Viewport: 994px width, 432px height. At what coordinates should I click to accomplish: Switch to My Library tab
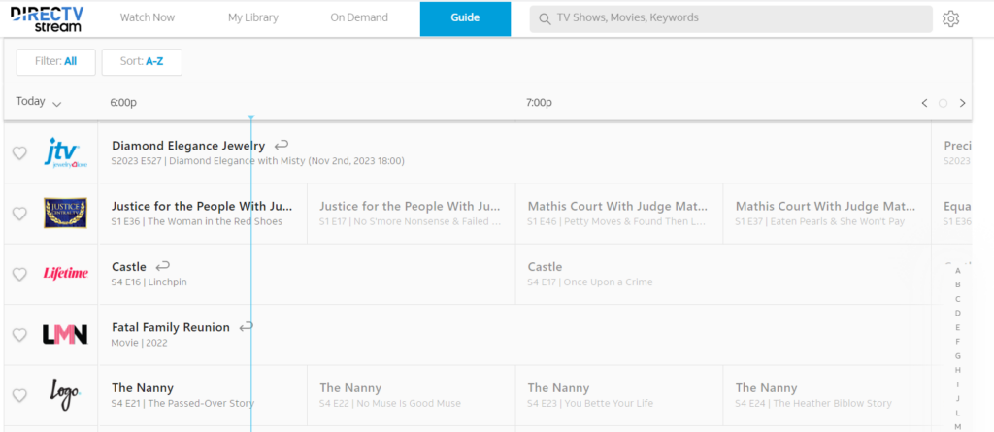tap(253, 17)
